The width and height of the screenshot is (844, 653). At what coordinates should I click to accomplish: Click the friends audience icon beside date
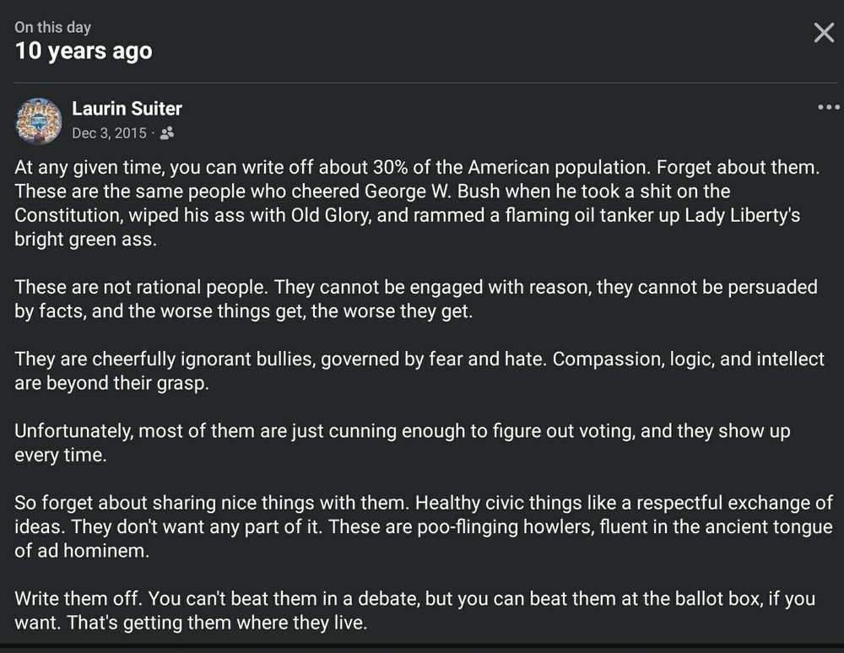click(x=166, y=133)
